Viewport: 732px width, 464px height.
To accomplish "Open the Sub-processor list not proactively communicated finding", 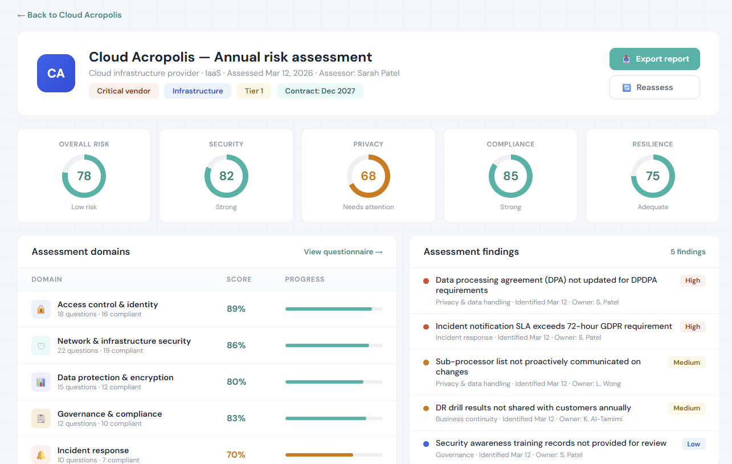I will (x=565, y=372).
